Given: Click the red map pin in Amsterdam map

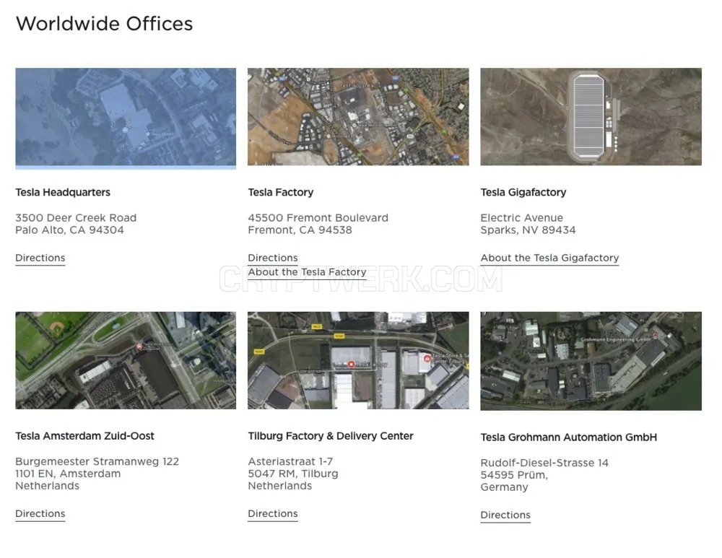Looking at the screenshot, I should [x=139, y=346].
